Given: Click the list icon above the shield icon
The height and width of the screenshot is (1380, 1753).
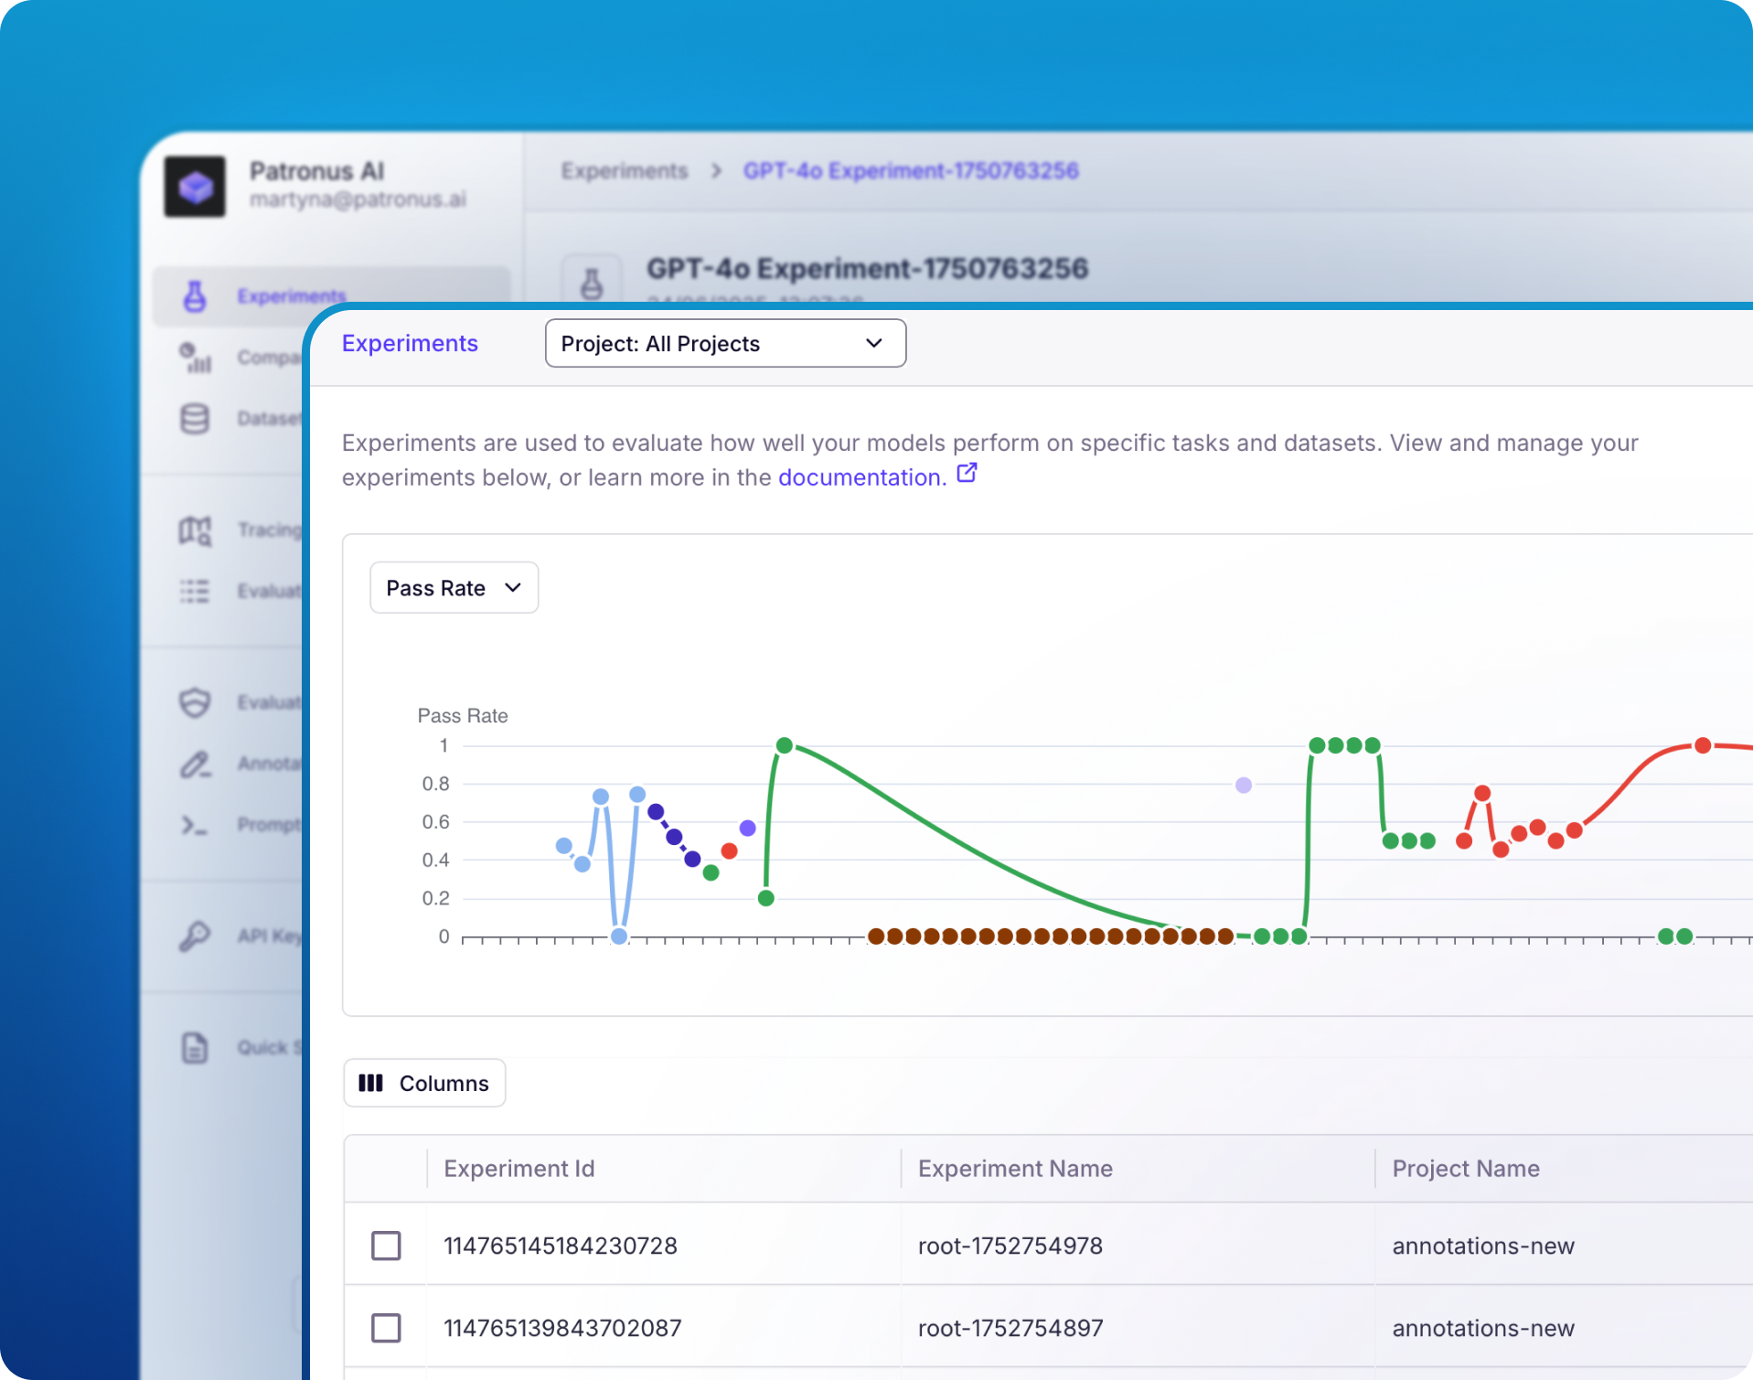Looking at the screenshot, I should pyautogui.click(x=195, y=591).
